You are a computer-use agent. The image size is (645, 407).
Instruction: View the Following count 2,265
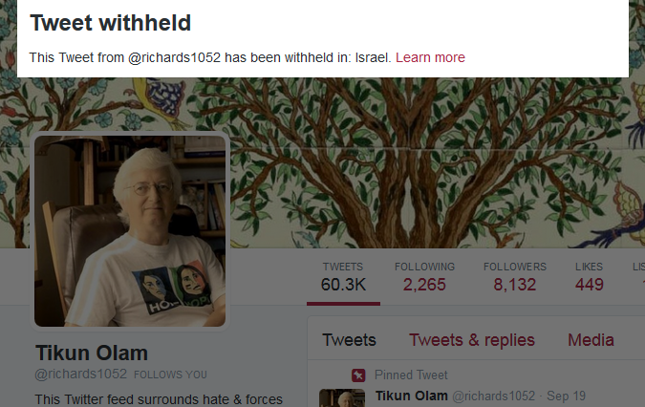[x=424, y=277]
